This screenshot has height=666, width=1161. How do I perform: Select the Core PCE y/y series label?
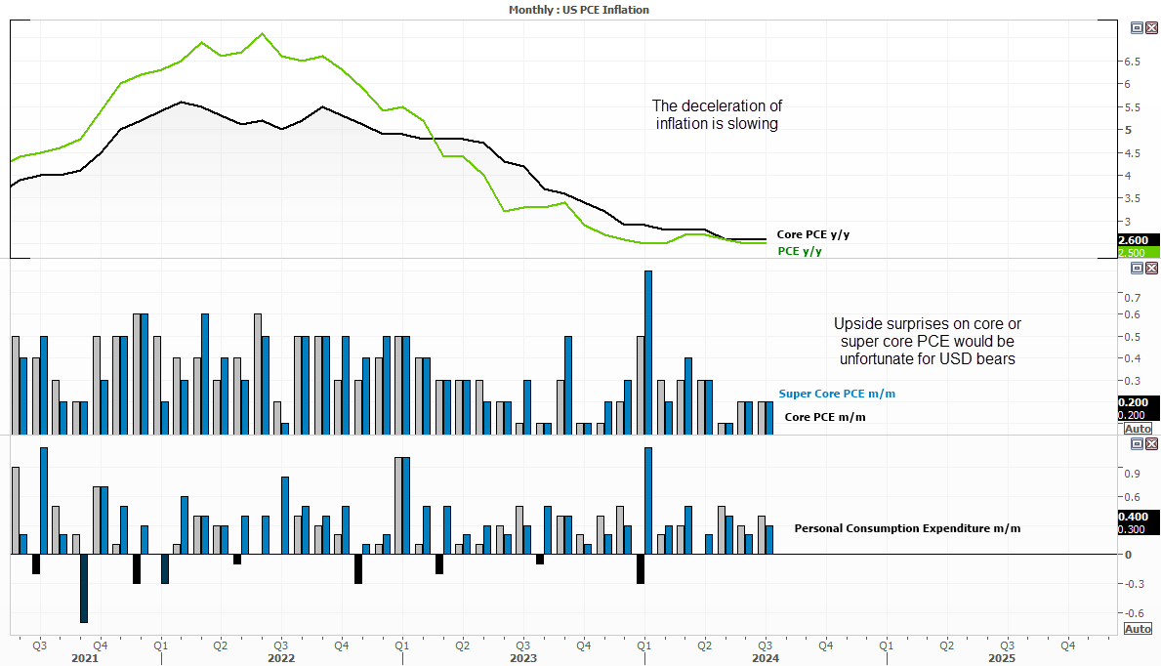click(812, 234)
